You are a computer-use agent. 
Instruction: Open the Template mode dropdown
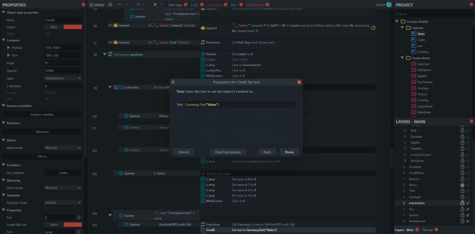pos(63,203)
